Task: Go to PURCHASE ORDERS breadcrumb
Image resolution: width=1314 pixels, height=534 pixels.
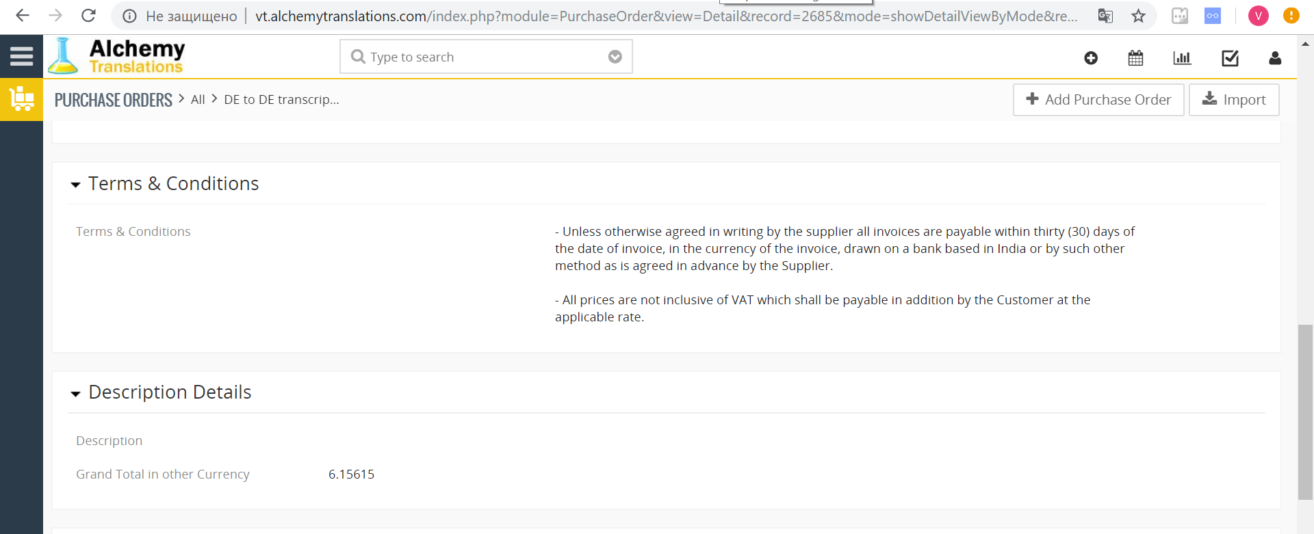Action: coord(113,100)
